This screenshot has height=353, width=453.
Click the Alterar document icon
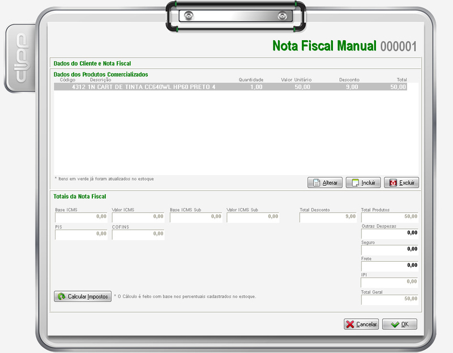pos(315,182)
